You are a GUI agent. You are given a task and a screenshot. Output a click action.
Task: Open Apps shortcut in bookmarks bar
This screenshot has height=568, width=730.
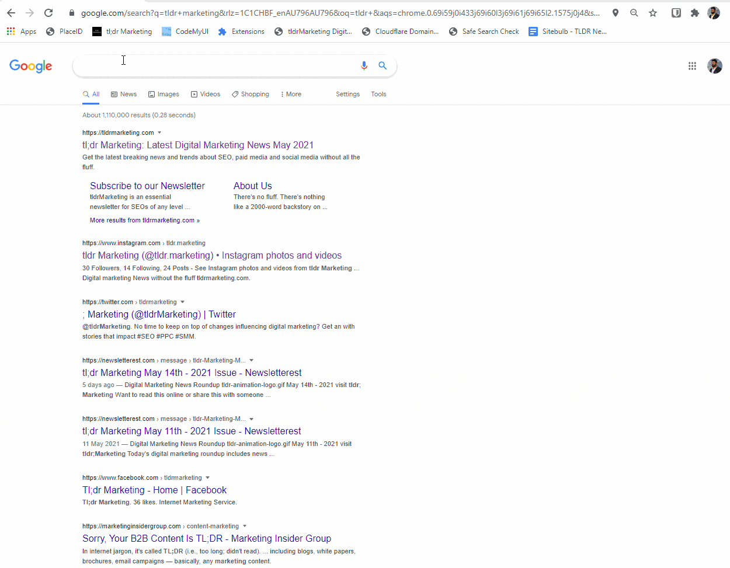[x=22, y=32]
